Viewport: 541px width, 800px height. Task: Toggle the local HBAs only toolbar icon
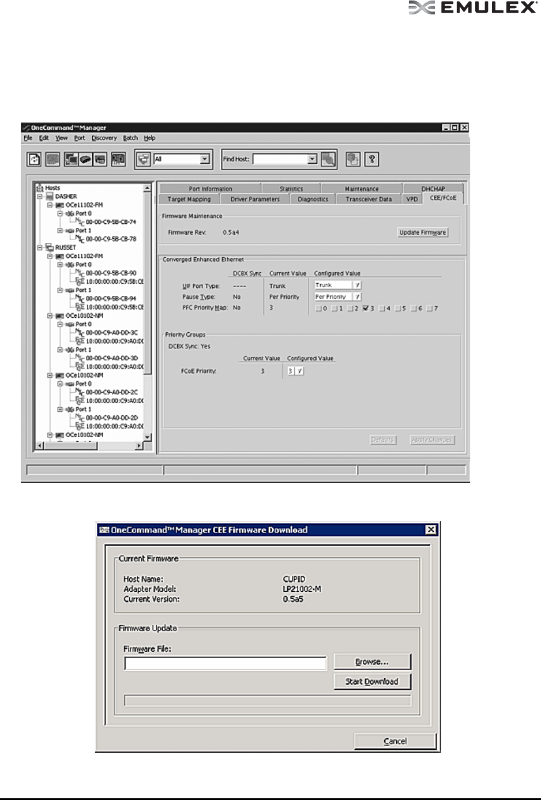(x=118, y=159)
